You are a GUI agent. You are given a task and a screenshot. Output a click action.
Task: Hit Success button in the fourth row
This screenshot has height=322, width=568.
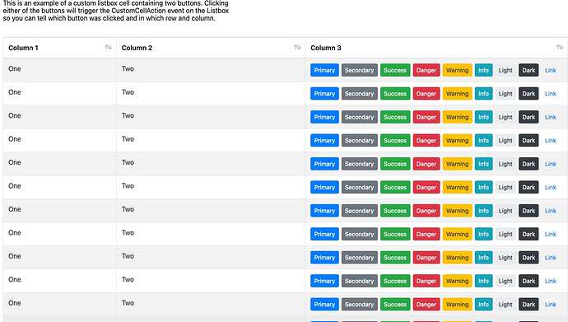[395, 141]
